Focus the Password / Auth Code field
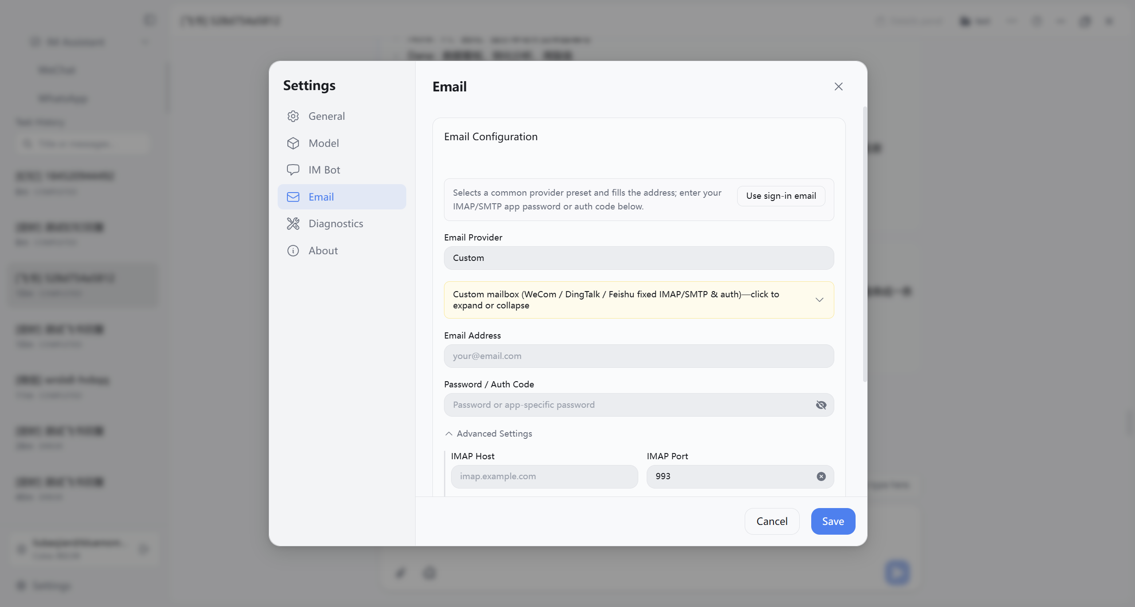Screen dimensions: 1135x607 (x=639, y=405)
